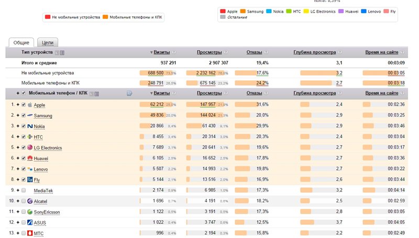Toggle the select-all checkbox in mobile phone header
The width and height of the screenshot is (419, 238).
tap(23, 93)
